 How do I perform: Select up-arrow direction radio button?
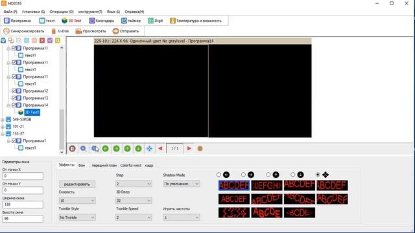pyautogui.click(x=268, y=175)
